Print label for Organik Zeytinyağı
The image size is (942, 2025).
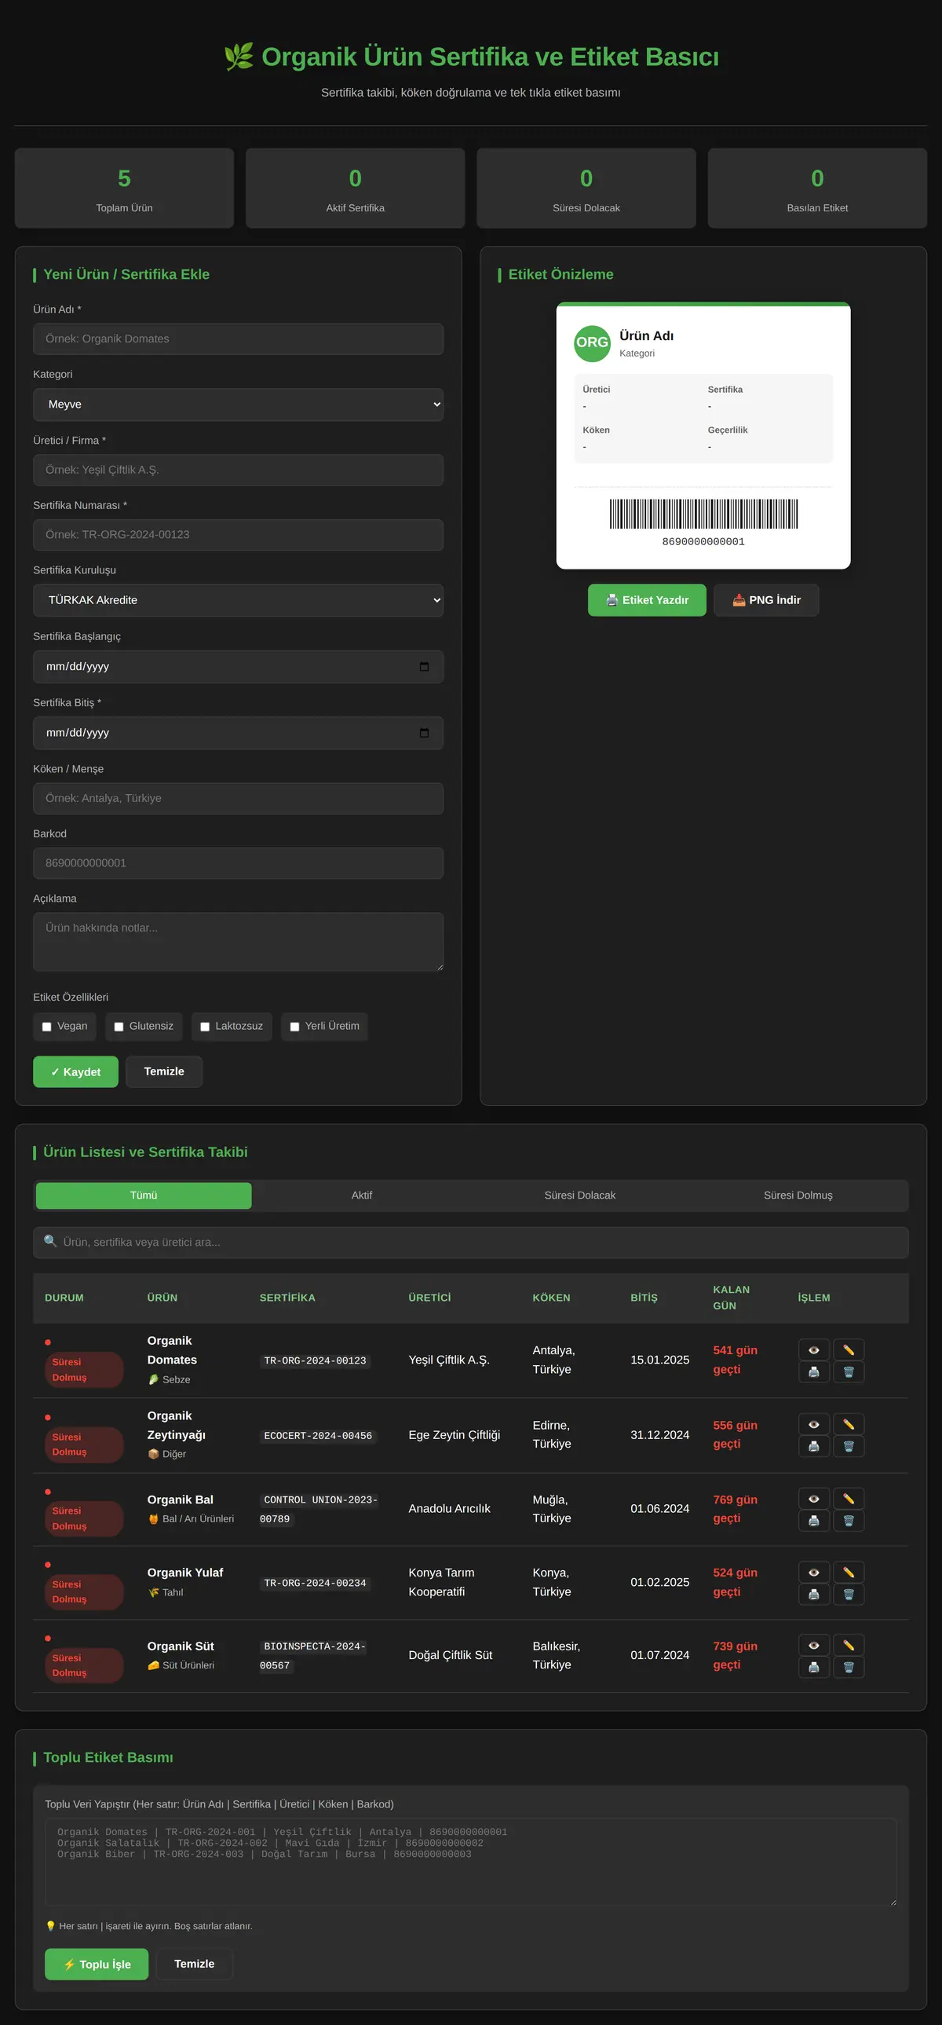click(x=814, y=1446)
